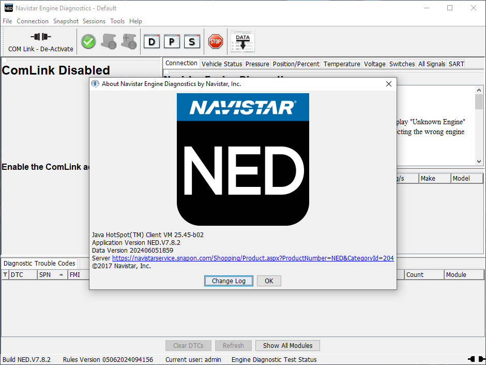Click the Change Log button
The width and height of the screenshot is (486, 365).
point(229,281)
